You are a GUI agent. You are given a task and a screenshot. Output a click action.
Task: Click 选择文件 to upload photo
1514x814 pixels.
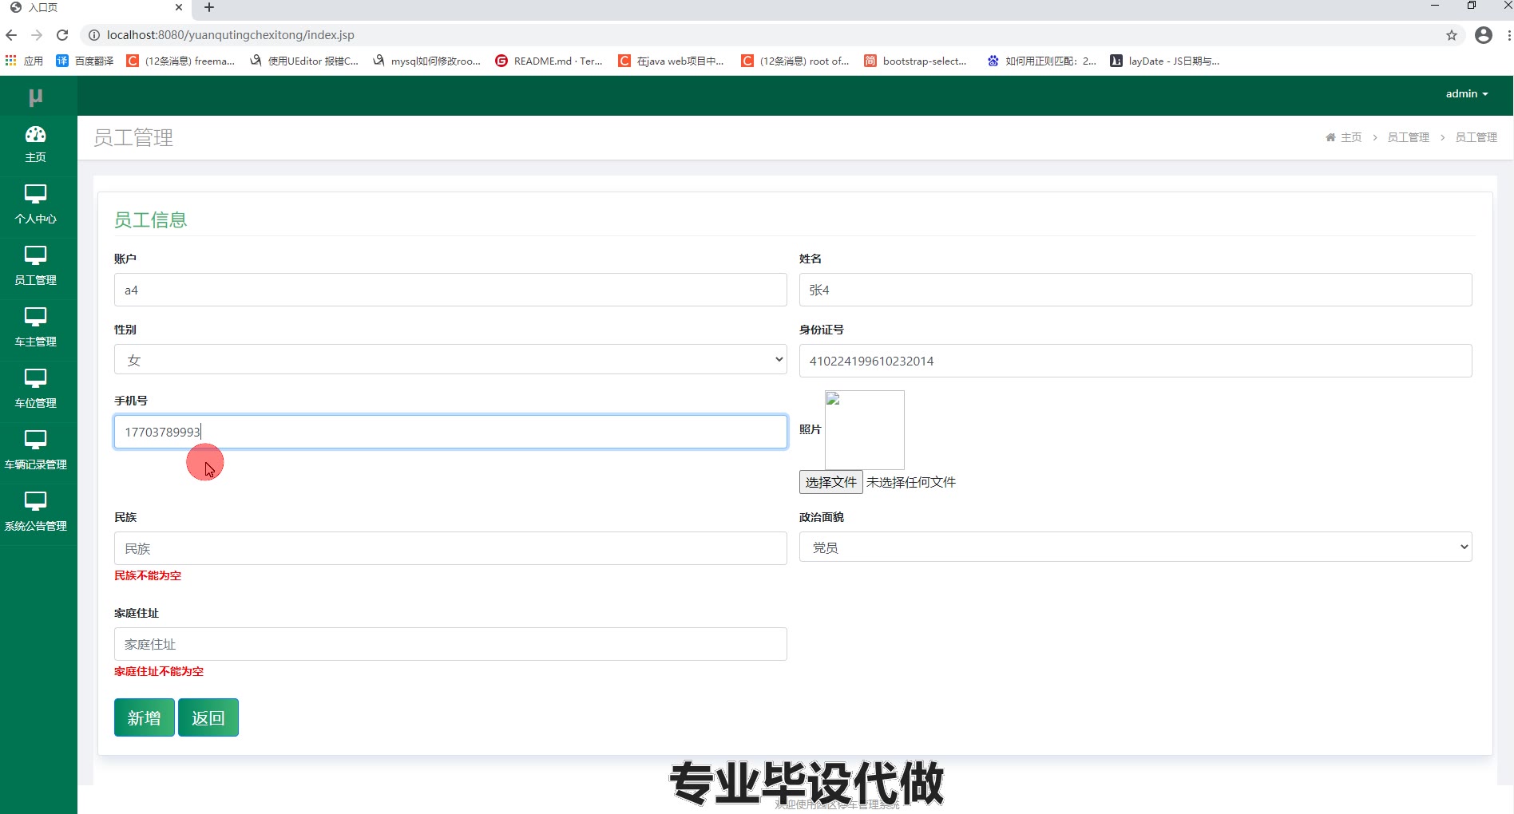[831, 482]
